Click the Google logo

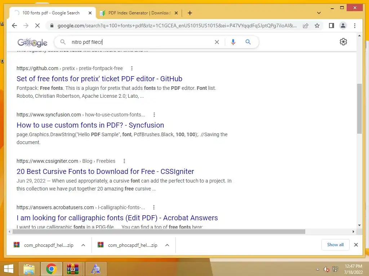click(x=32, y=42)
